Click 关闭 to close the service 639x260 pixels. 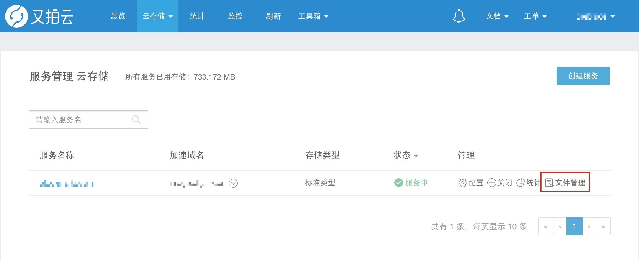click(500, 183)
